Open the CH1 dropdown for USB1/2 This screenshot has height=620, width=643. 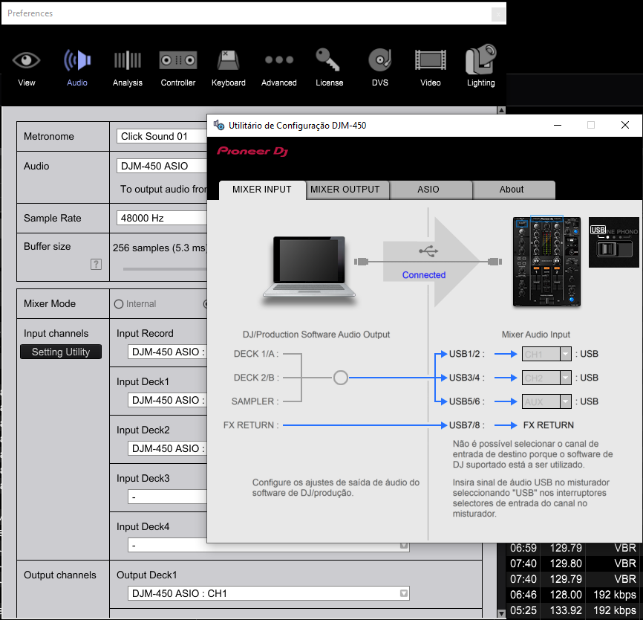pos(546,354)
